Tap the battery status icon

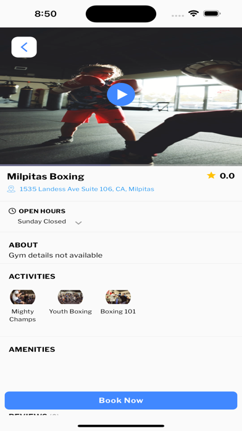coord(212,14)
